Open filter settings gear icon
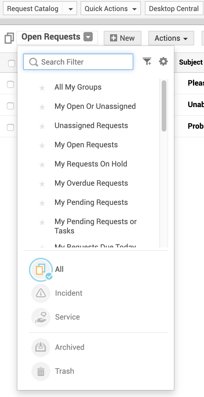 pos(163,61)
